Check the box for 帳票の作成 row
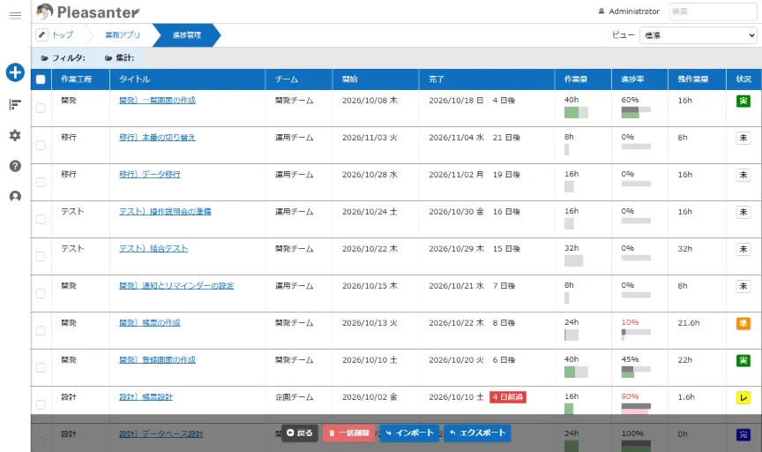Viewport: 762px width, 452px height. coord(41,330)
